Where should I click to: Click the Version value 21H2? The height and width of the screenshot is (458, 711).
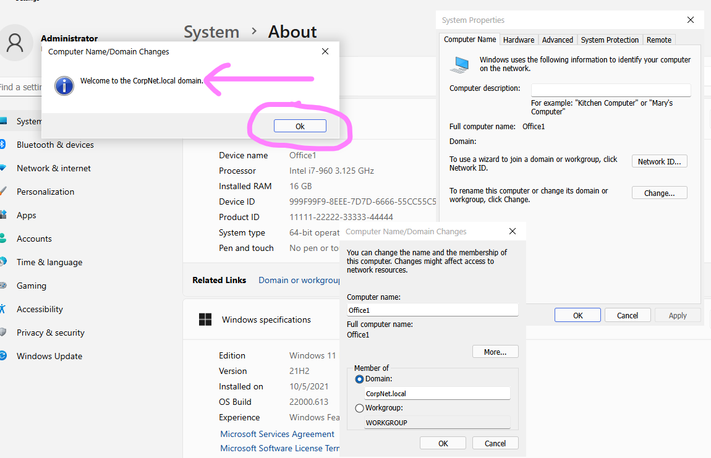tap(299, 371)
